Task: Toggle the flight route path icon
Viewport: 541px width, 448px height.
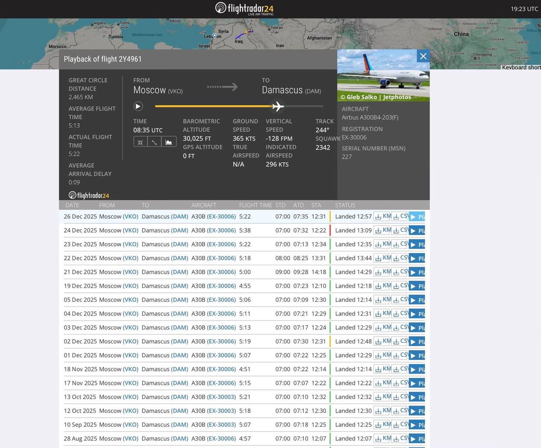Action: coord(154,142)
